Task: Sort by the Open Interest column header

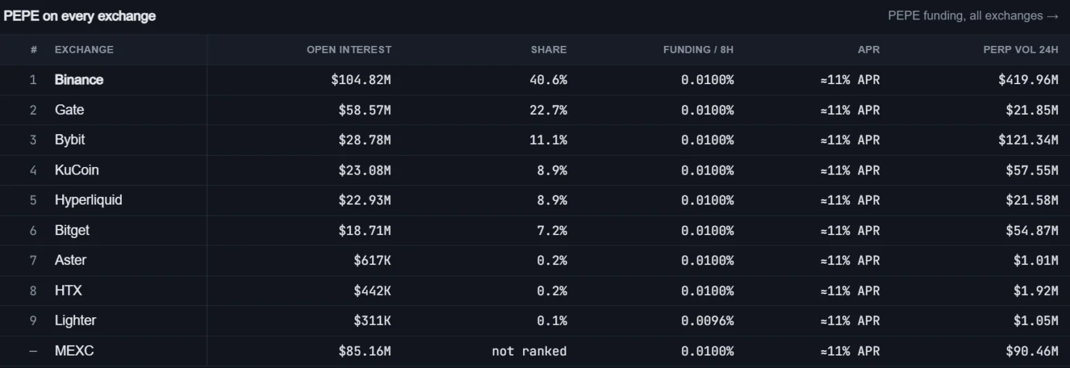Action: [349, 49]
